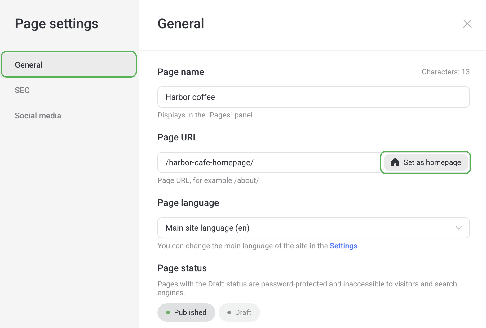
Task: Click the green dot beside Published
Action: pos(168,312)
